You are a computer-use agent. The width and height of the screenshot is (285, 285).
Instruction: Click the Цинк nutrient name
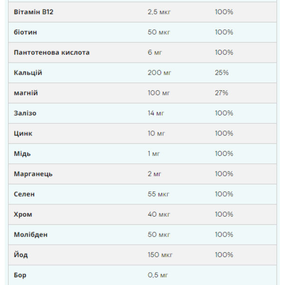point(23,133)
